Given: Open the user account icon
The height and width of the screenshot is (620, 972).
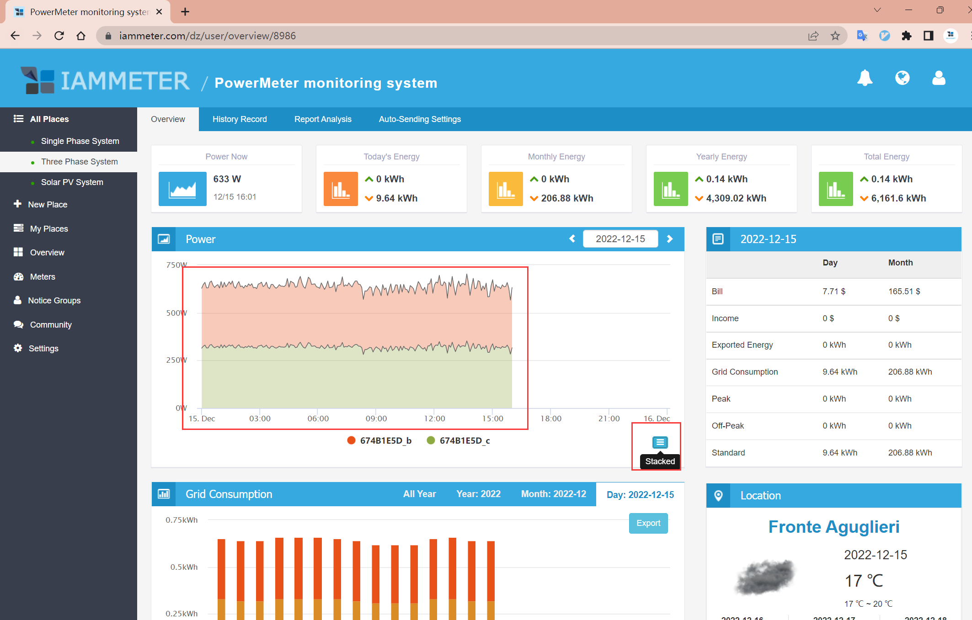Looking at the screenshot, I should tap(939, 78).
